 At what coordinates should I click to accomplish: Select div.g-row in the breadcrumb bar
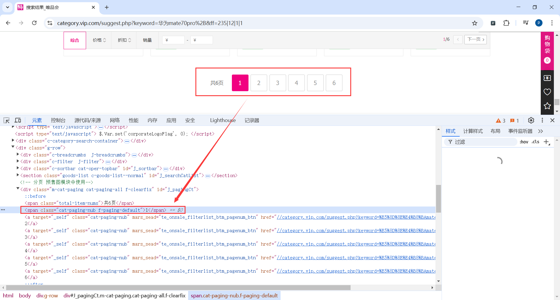click(47, 296)
